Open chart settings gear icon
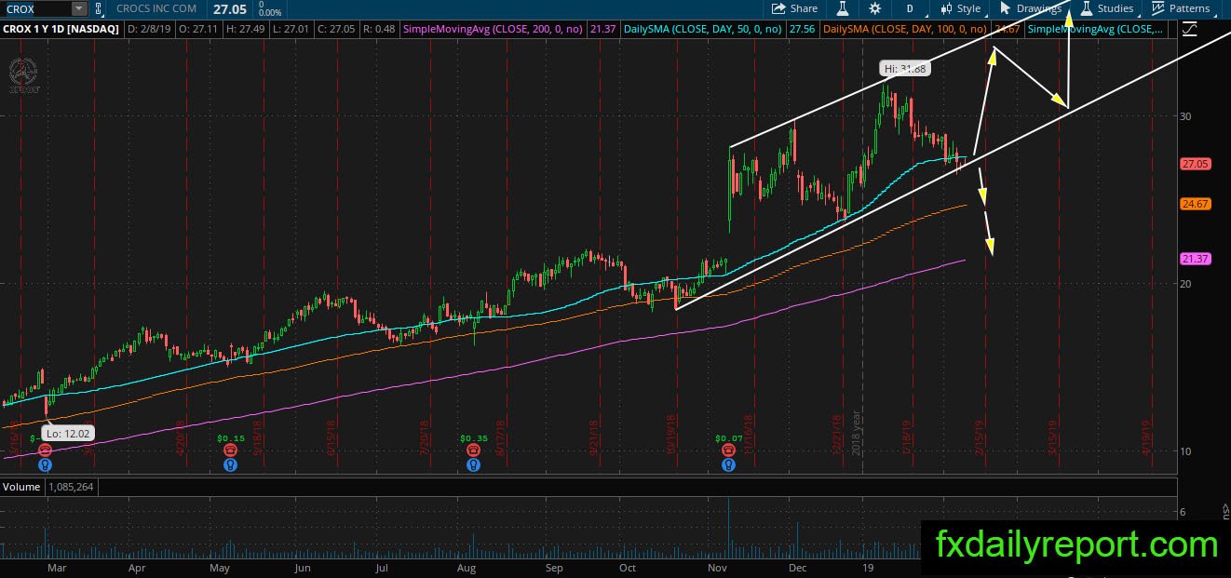 [x=875, y=8]
